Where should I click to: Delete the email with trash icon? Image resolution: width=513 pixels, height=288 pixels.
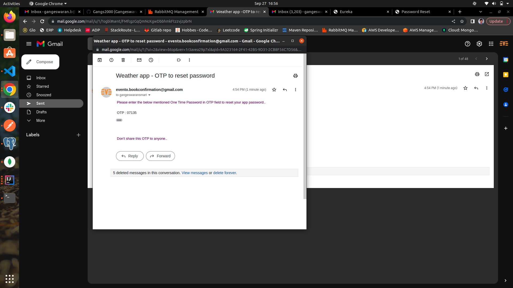click(x=123, y=60)
